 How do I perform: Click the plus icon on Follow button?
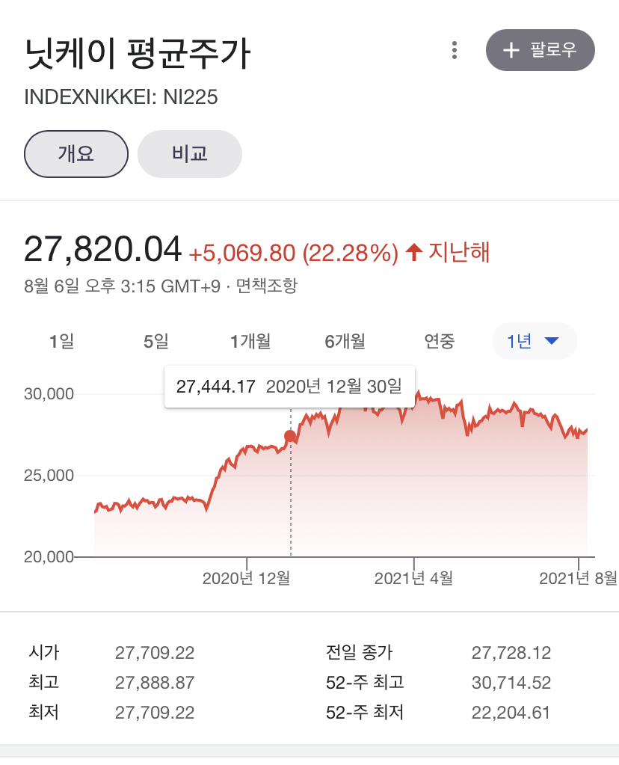point(511,51)
